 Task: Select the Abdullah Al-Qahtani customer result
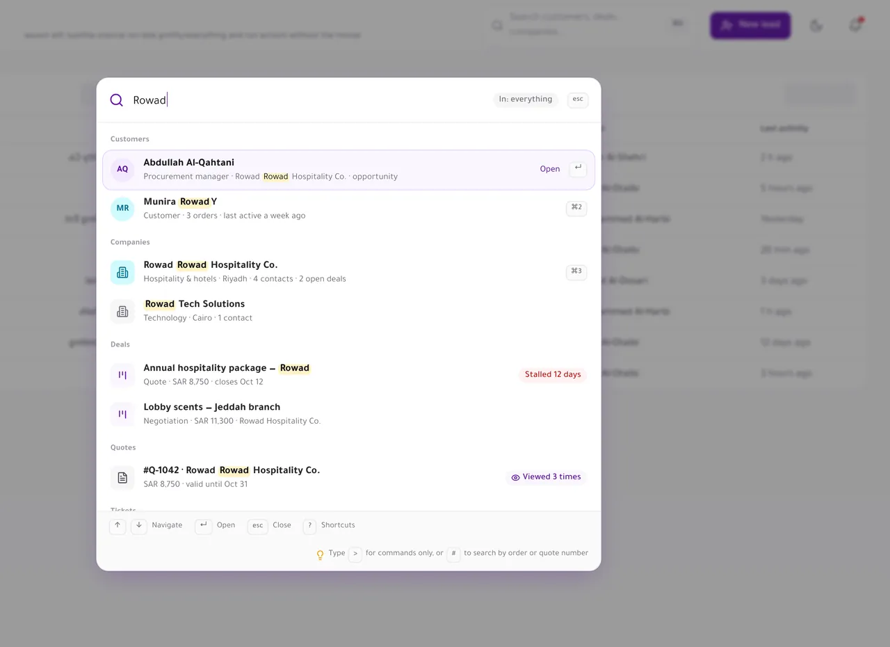(348, 170)
